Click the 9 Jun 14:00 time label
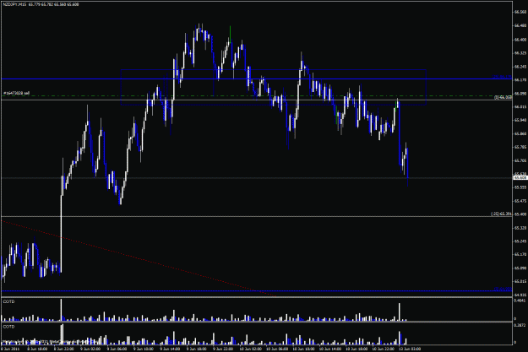 coord(171,349)
